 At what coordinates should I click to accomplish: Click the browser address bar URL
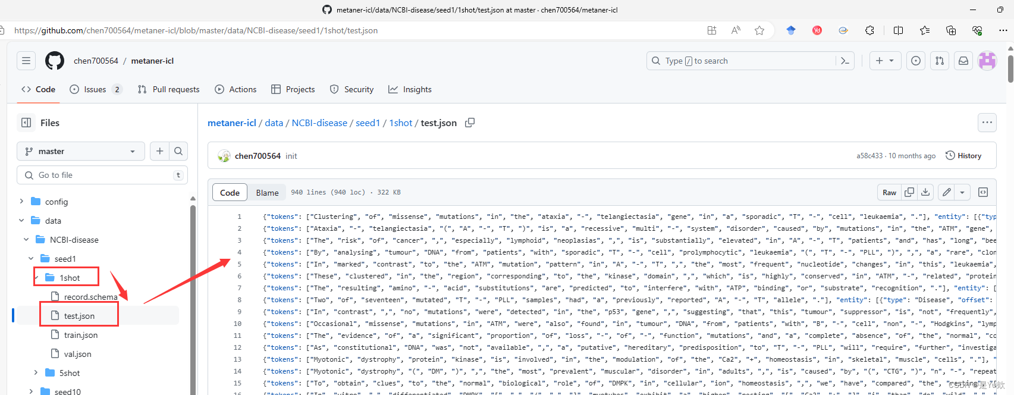pyautogui.click(x=196, y=30)
